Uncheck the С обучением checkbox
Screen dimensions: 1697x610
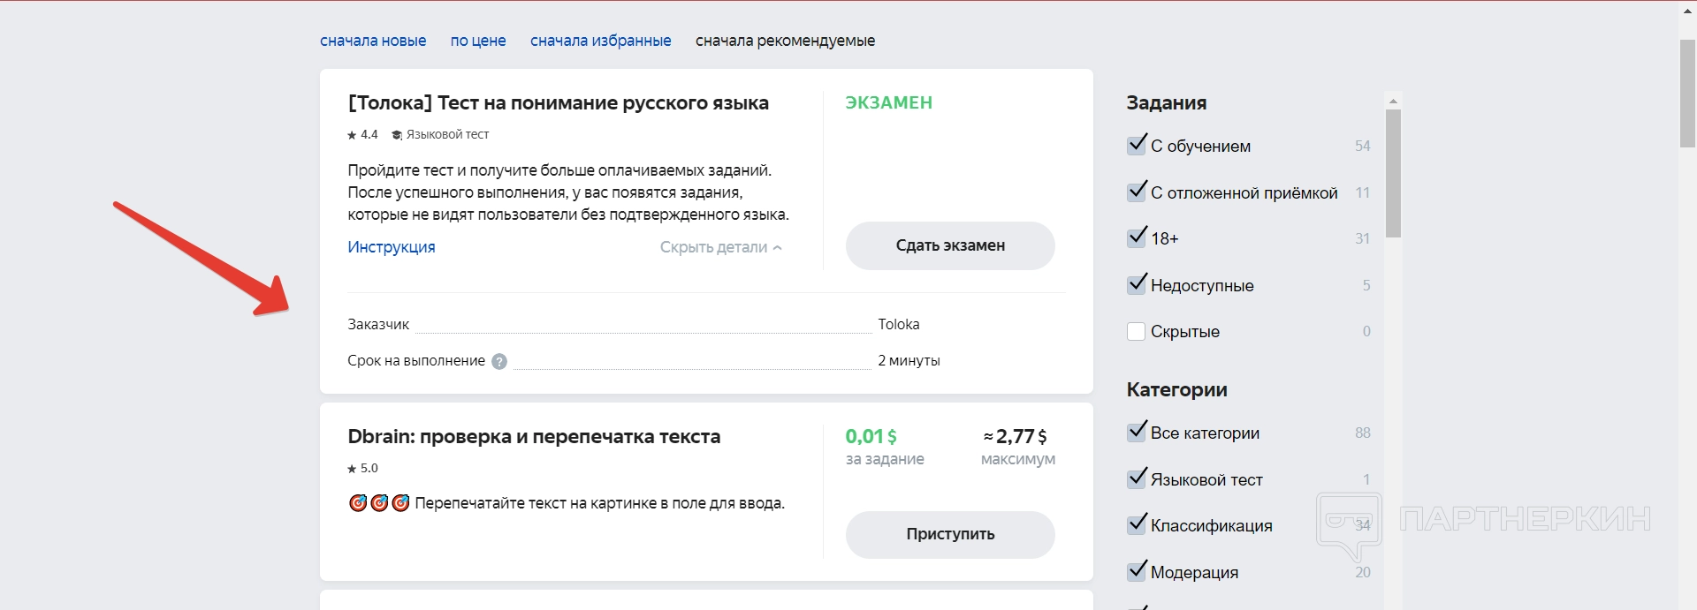pyautogui.click(x=1137, y=146)
